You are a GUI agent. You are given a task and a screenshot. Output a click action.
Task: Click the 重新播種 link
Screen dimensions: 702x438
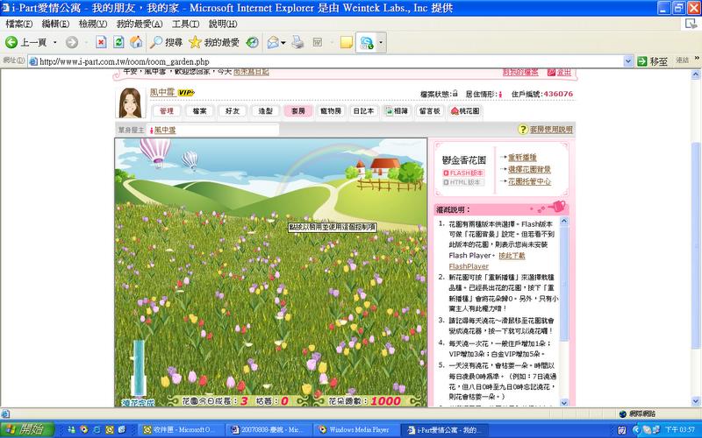point(525,158)
